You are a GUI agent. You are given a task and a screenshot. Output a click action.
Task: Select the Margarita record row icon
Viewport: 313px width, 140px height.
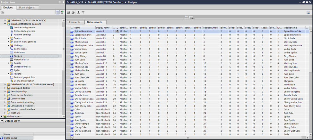72,81
